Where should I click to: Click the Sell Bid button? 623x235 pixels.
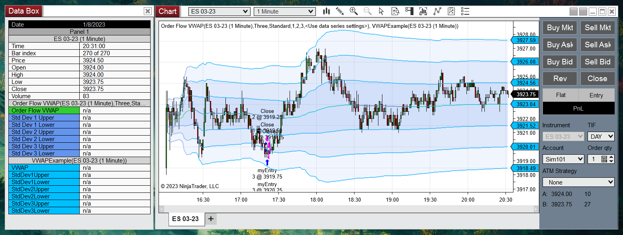pos(598,61)
